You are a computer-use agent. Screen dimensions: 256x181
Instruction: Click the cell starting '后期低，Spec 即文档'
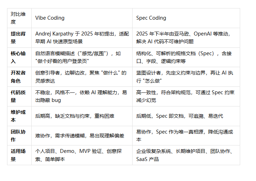coord(186,116)
